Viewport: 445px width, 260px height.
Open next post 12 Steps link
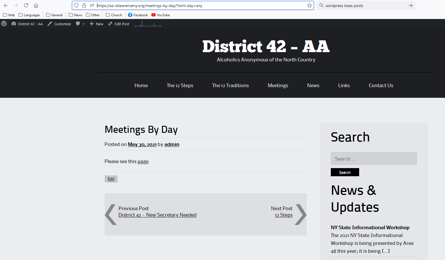pyautogui.click(x=284, y=215)
